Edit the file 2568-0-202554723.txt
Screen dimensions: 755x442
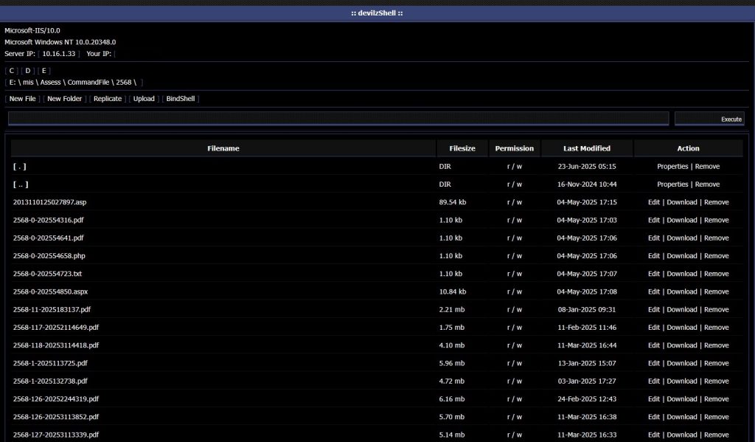[653, 274]
